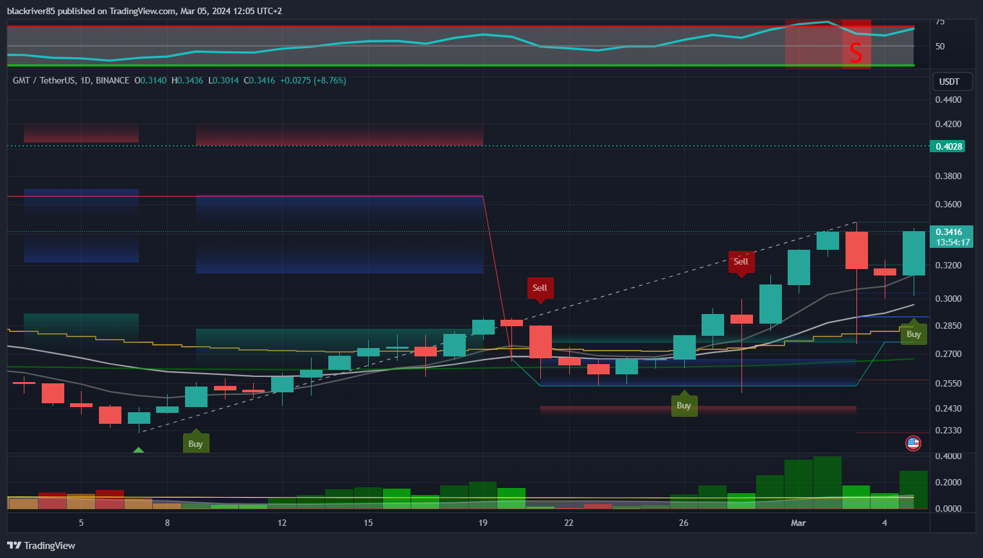Click the Sell label above the Feb 21 candle
The image size is (983, 558).
click(x=540, y=290)
